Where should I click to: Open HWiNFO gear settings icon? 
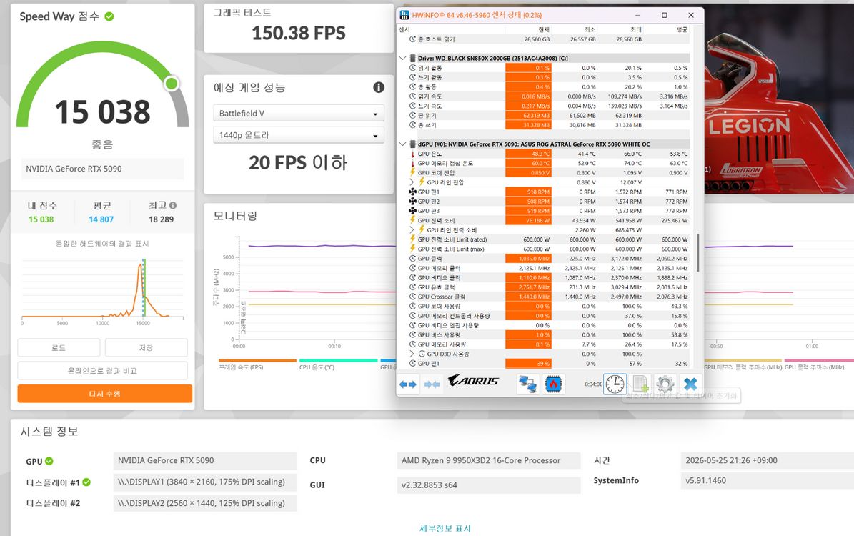(665, 384)
